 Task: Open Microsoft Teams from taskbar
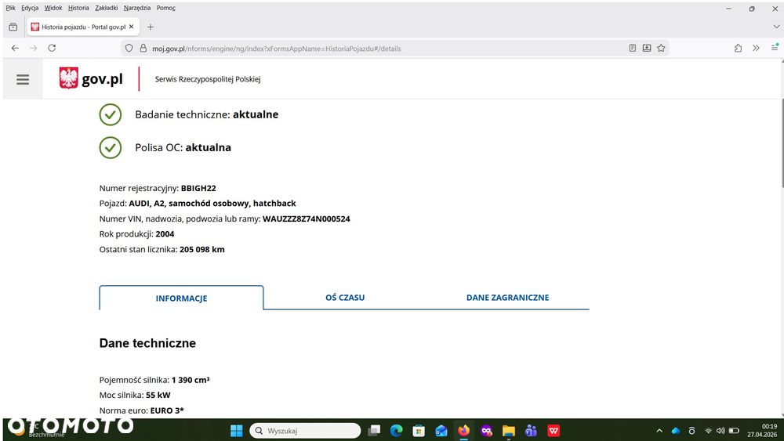pos(531,431)
